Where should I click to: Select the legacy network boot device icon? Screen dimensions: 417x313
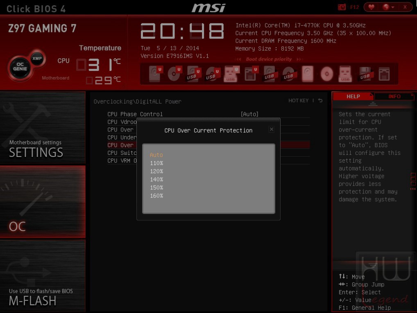pos(384,74)
